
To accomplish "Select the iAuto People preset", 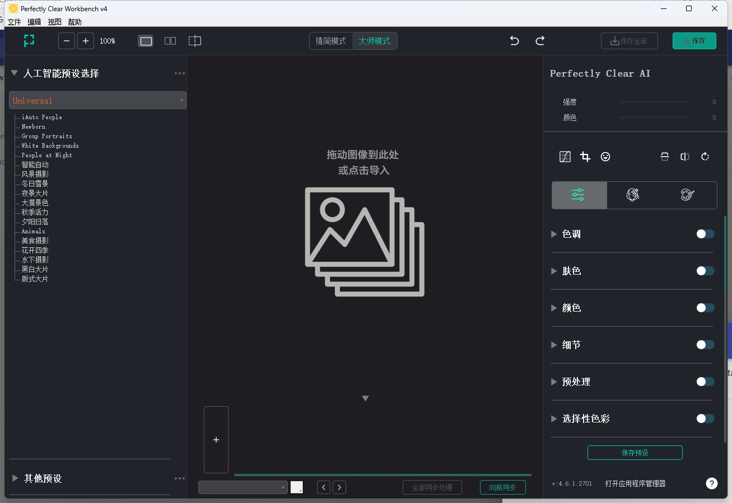I will point(42,117).
